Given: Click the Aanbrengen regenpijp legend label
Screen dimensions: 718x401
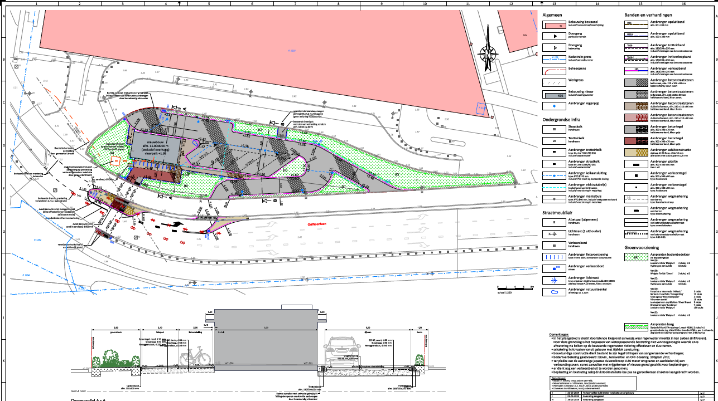Looking at the screenshot, I should point(584,104).
